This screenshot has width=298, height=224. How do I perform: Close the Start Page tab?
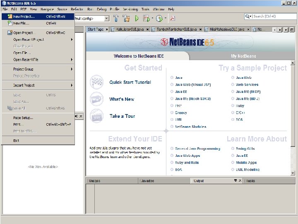click(x=107, y=29)
